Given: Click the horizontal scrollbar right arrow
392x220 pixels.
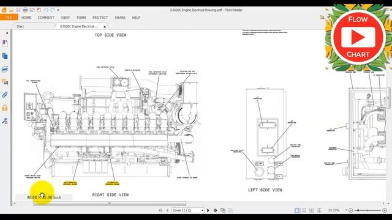Looking at the screenshot, I should click(383, 204).
